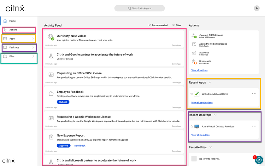Click the Home house icon in sidebar
Screen dimensions: 265x166
click(x=5, y=21)
